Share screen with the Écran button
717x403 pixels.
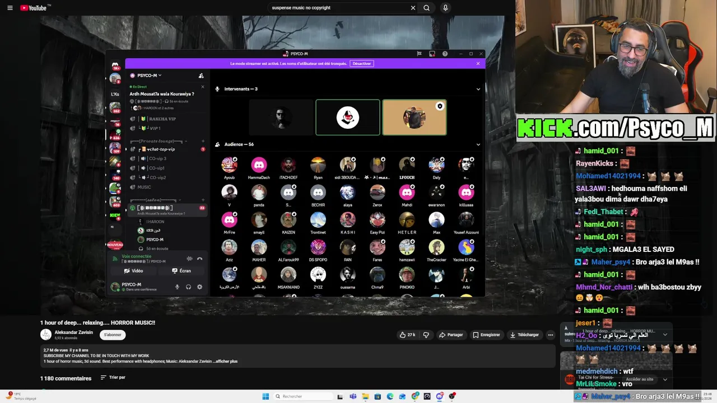pyautogui.click(x=181, y=271)
